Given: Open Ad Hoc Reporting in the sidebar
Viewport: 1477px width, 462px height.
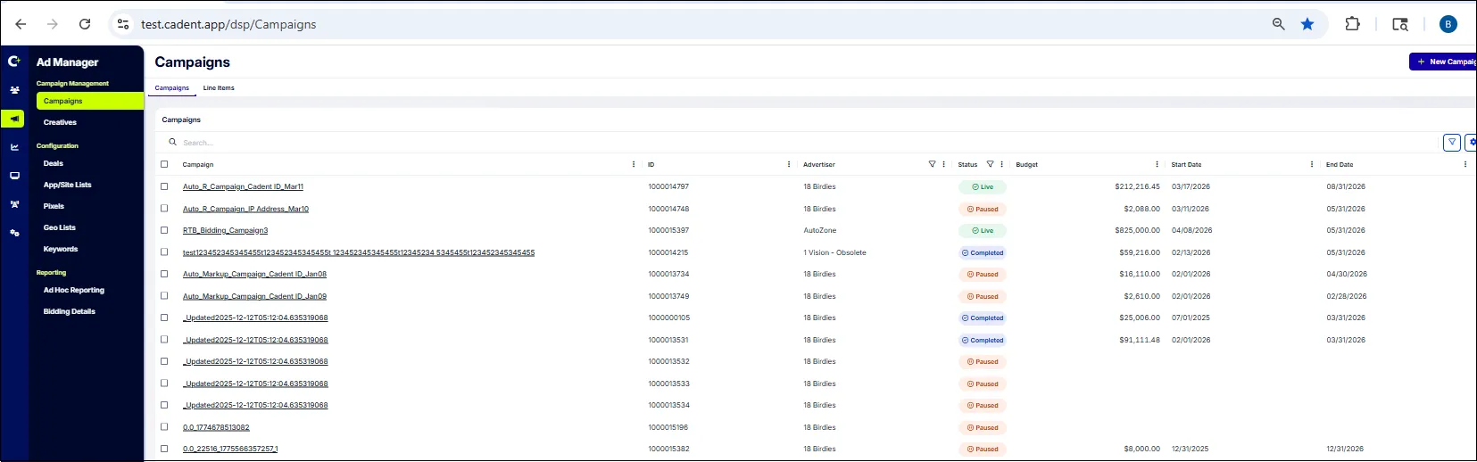Looking at the screenshot, I should click(x=74, y=290).
